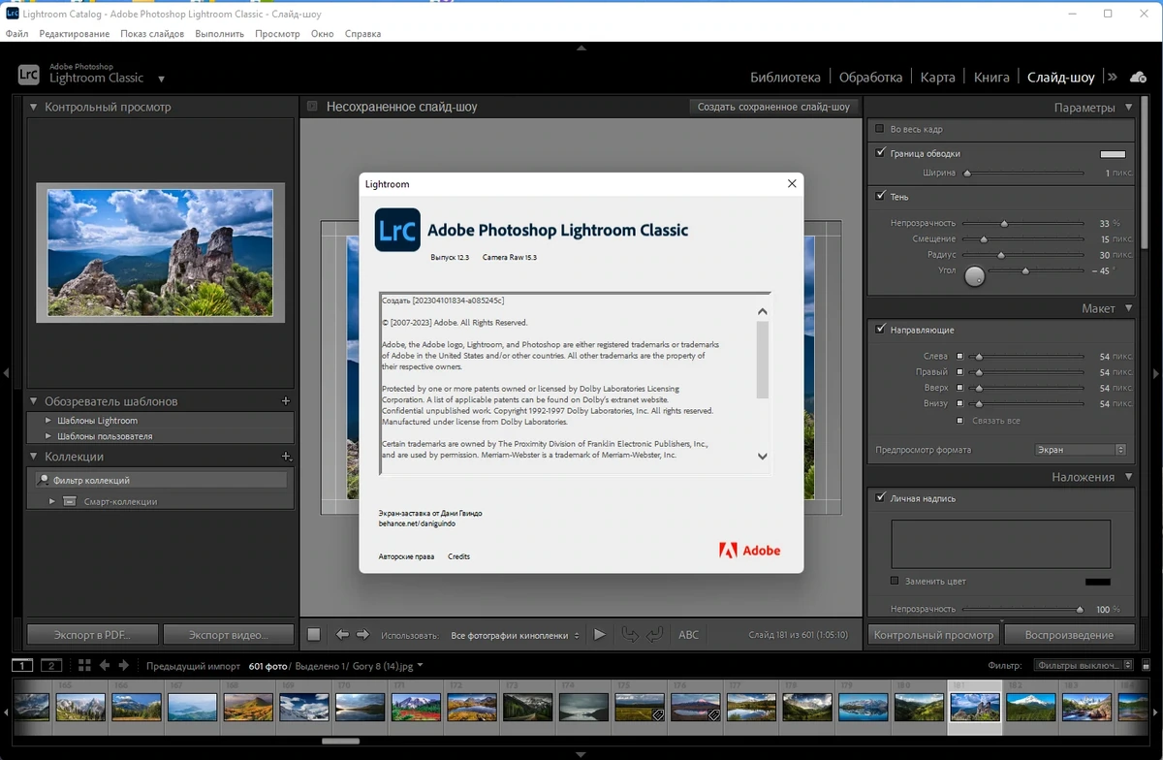Image resolution: width=1163 pixels, height=760 pixels.
Task: Toggle Личная надпись checkbox
Action: 880,498
